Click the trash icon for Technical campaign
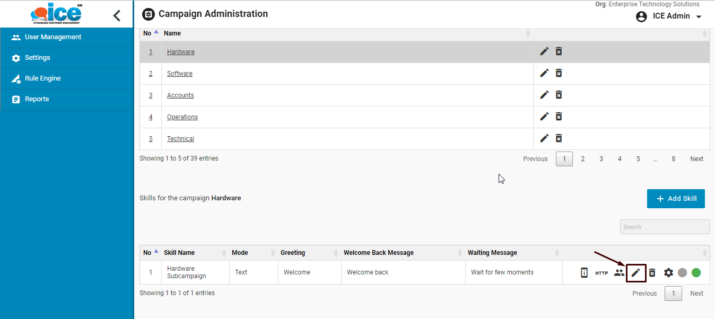 pyautogui.click(x=559, y=138)
